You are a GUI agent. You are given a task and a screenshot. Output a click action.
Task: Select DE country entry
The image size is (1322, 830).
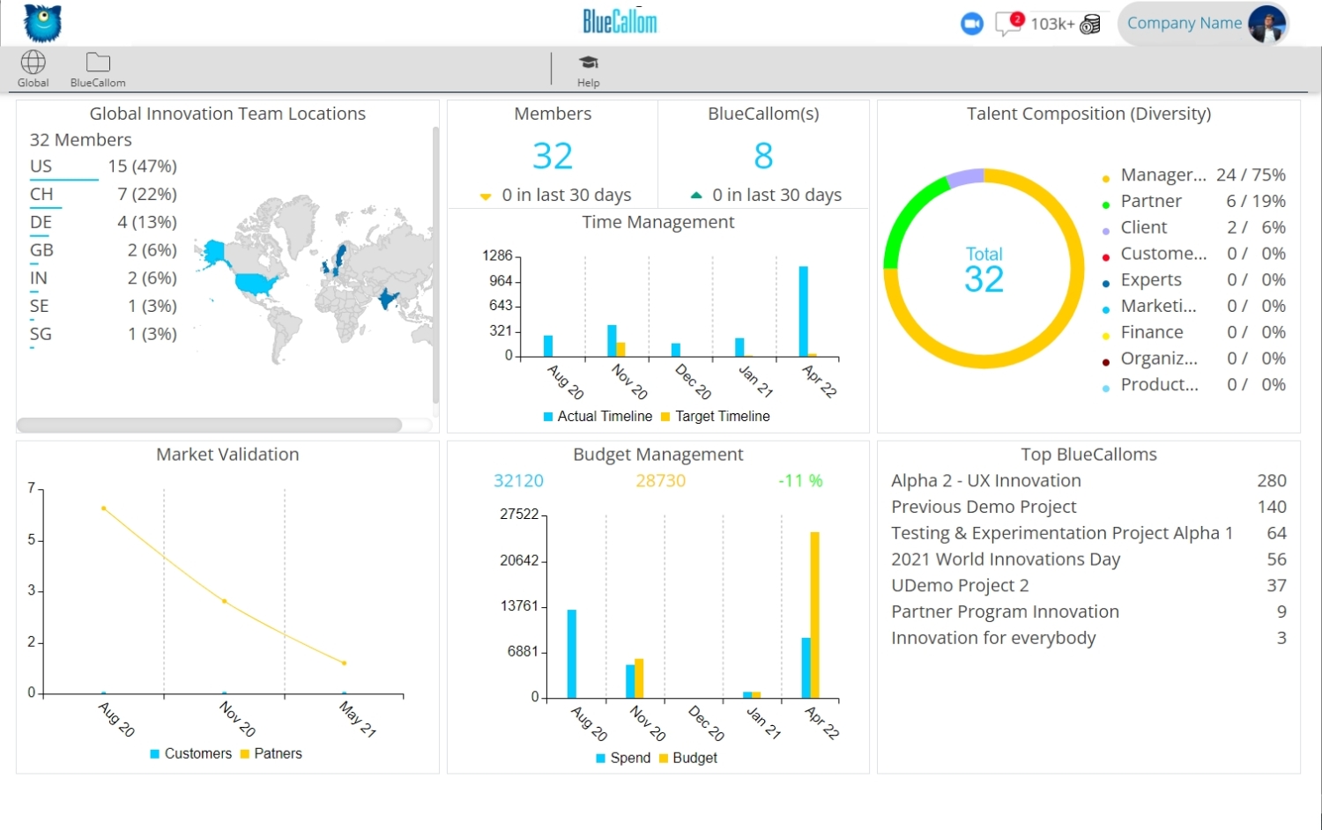[103, 222]
